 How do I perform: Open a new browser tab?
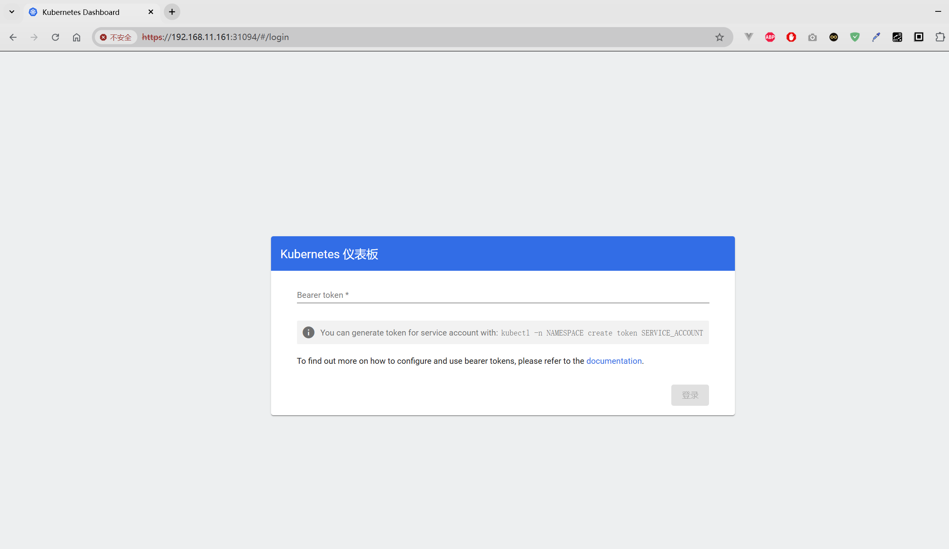click(x=172, y=12)
